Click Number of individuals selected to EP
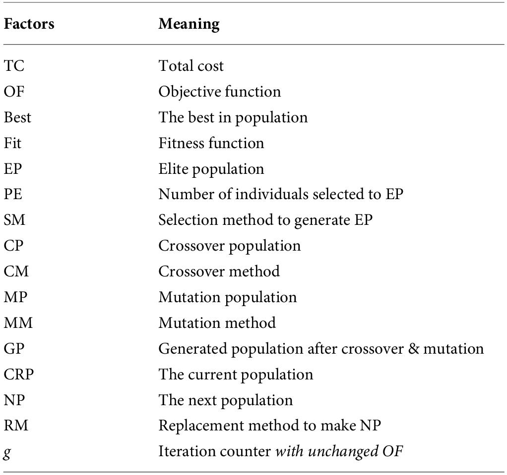Image resolution: width=507 pixels, height=475 pixels. [281, 194]
